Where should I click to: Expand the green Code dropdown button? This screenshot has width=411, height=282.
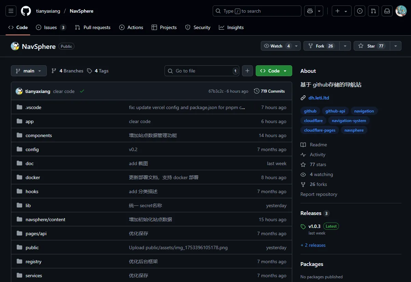click(274, 71)
